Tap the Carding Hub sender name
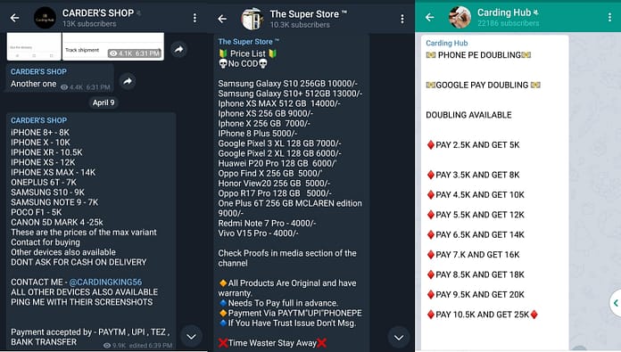This screenshot has width=621, height=352. pyautogui.click(x=447, y=43)
